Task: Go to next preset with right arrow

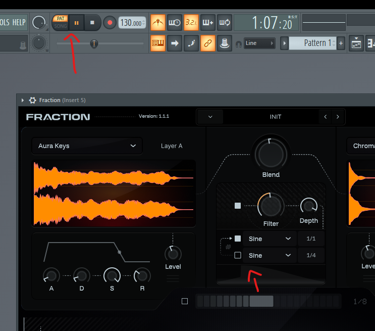Action: click(x=338, y=117)
